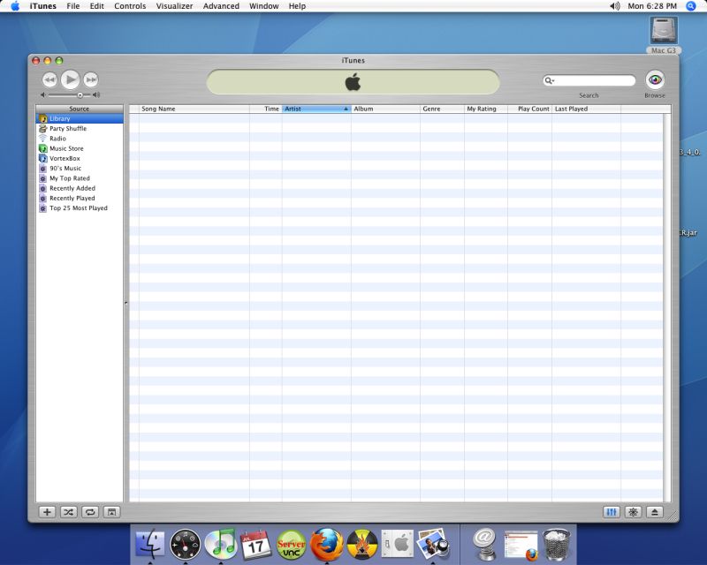Select Party Shuffle source
707x565 pixels.
(80, 128)
